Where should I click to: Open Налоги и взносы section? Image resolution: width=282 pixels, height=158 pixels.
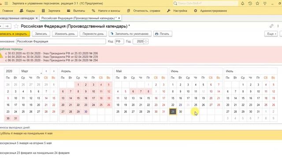106,11
